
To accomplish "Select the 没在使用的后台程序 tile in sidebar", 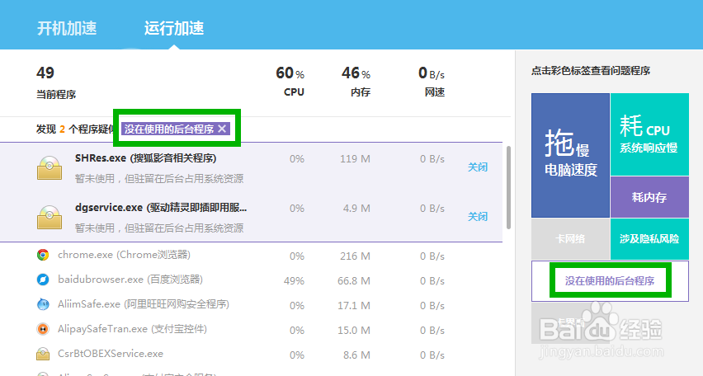I will point(610,281).
